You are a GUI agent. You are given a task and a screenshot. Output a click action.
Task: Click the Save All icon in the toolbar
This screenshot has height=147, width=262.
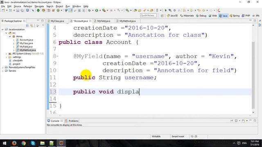(x=22, y=10)
